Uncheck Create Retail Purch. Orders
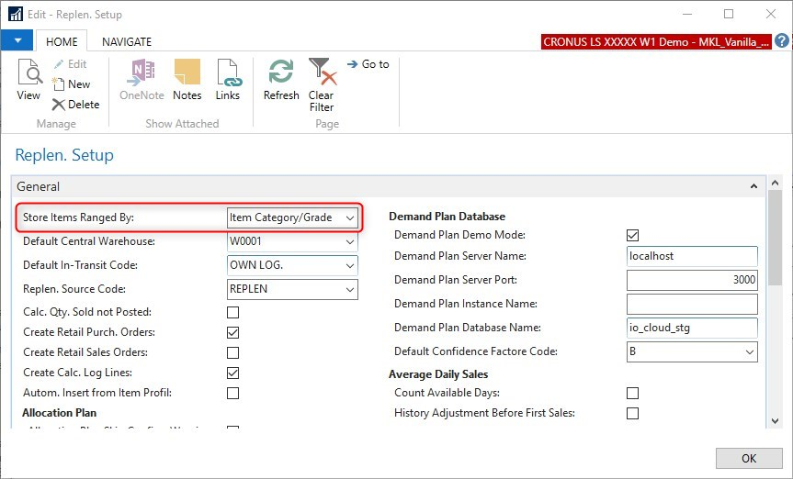793x479 pixels. 232,332
